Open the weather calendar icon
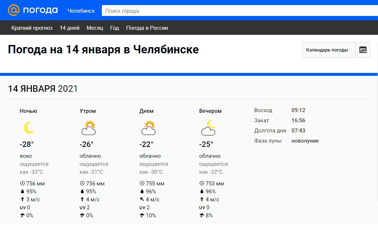The width and height of the screenshot is (378, 230). [x=363, y=50]
